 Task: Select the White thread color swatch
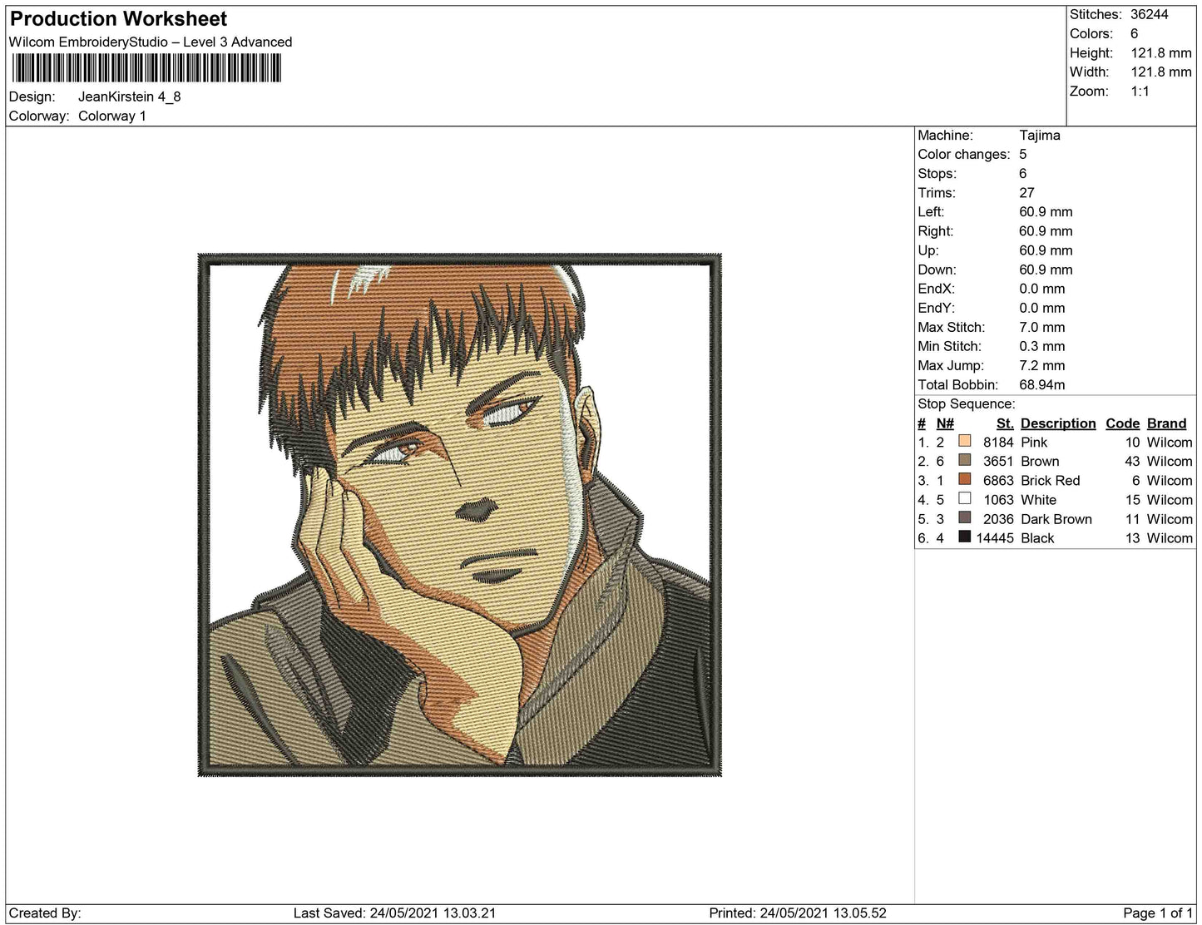tap(965, 498)
